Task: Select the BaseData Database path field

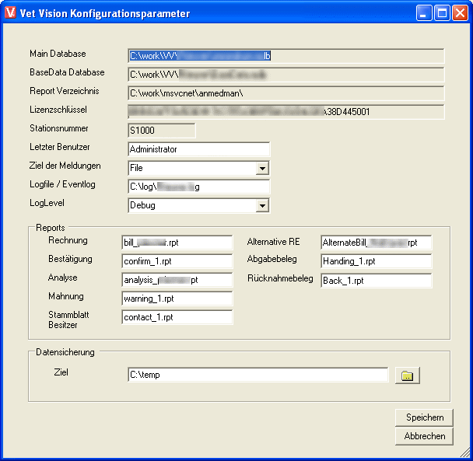Action: [x=286, y=75]
